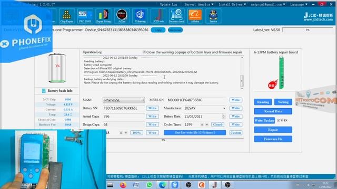Click the update progress bar at top right
This screenshot has width=337, height=189.
pos(308,30)
